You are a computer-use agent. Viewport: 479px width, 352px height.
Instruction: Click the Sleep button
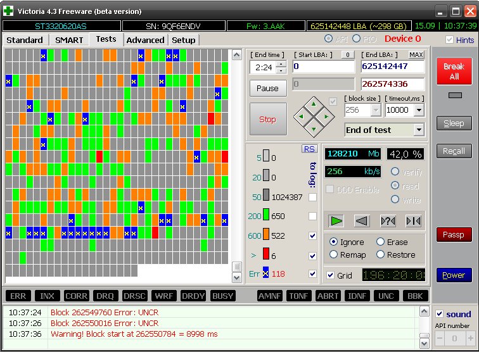point(454,123)
